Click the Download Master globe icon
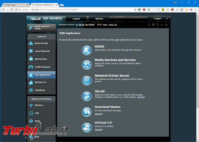 pos(87,112)
